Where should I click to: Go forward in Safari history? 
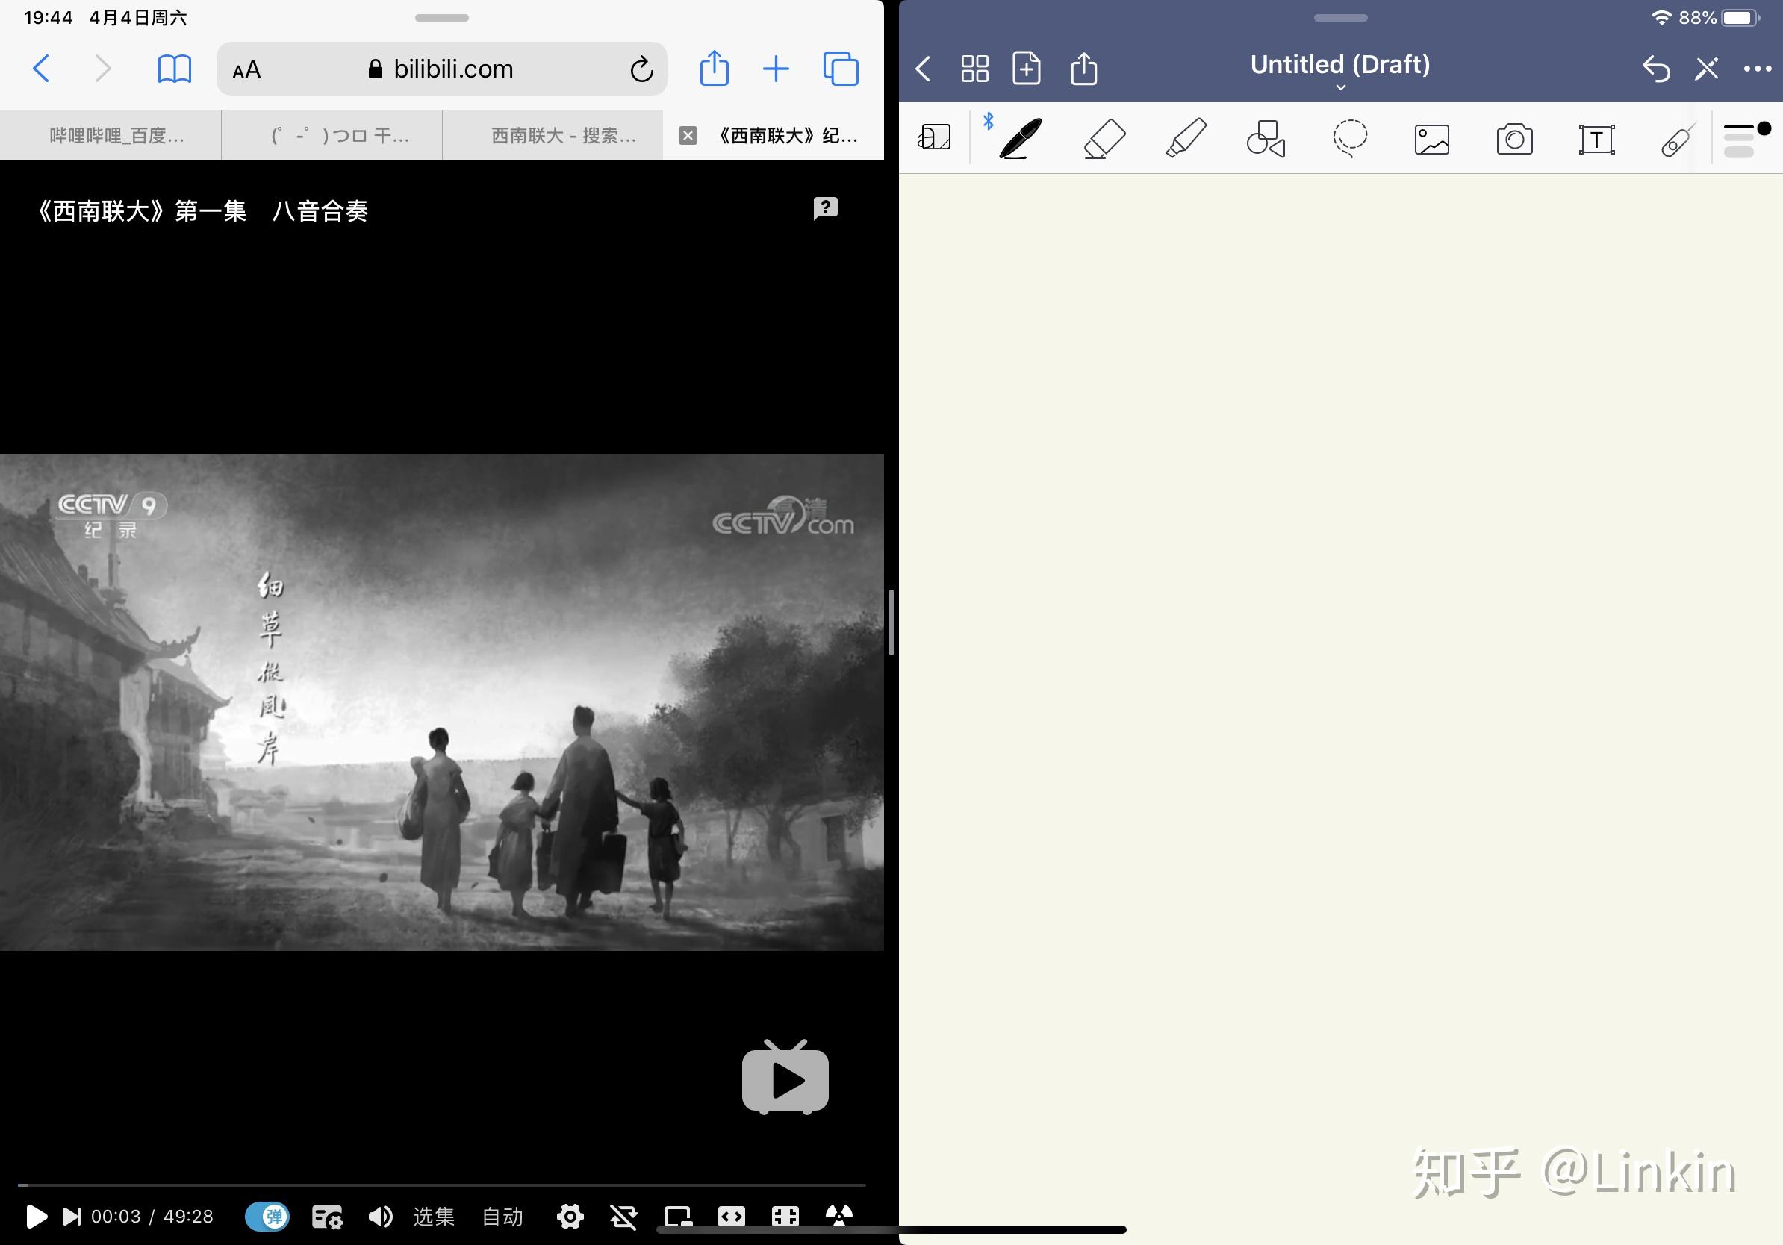coord(103,69)
